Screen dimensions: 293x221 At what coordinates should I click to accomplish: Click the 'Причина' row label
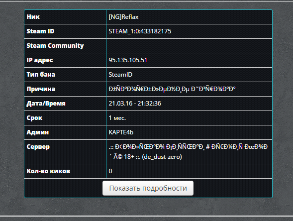pos(41,89)
